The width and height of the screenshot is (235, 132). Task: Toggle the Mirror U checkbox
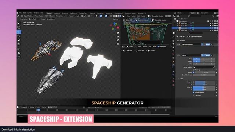pos(194,82)
